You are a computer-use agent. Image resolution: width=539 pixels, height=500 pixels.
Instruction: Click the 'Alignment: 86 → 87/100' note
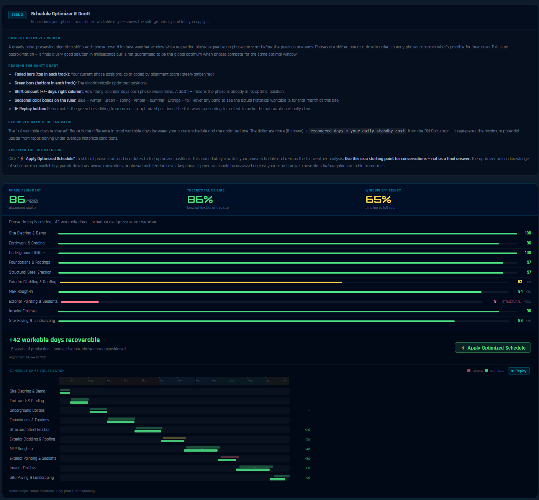tap(28, 357)
